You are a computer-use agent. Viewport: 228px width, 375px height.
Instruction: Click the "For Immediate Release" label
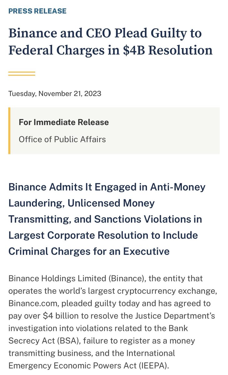64,122
